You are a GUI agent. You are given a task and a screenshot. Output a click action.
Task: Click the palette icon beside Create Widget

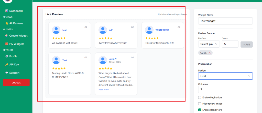pos(7,36)
